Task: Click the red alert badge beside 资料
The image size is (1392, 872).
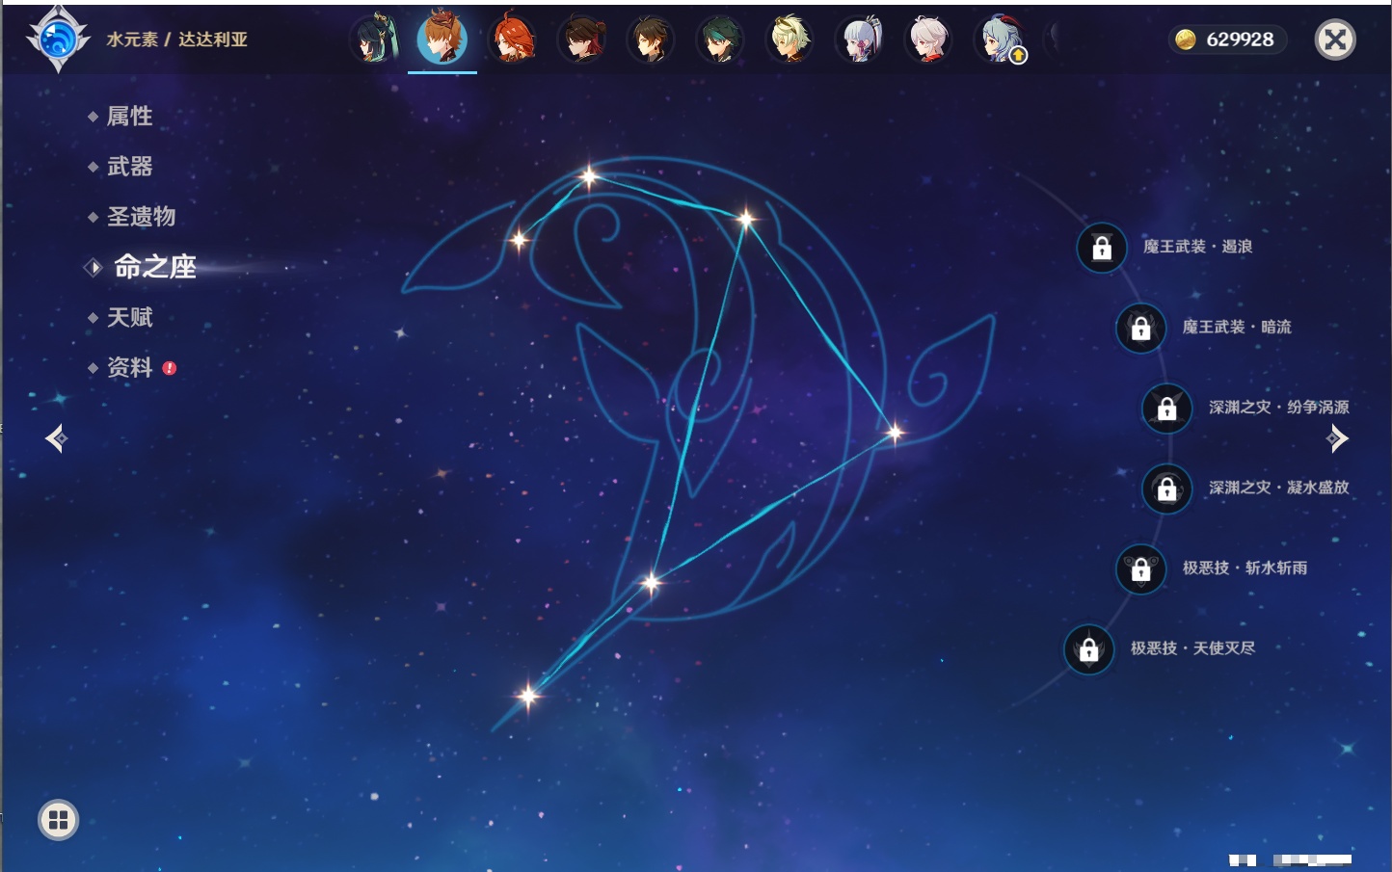Action: pyautogui.click(x=170, y=368)
